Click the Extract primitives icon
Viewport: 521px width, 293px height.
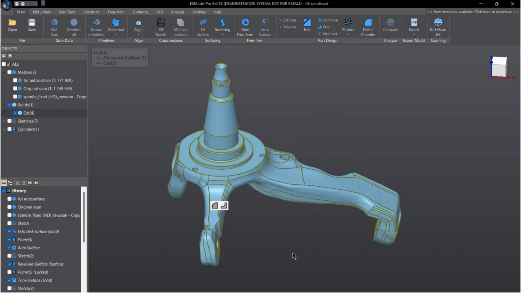(96, 23)
